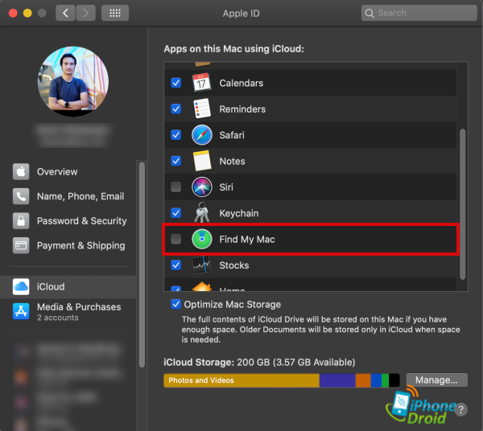Enable the Find My Mac checkbox
The height and width of the screenshot is (431, 483).
click(176, 240)
